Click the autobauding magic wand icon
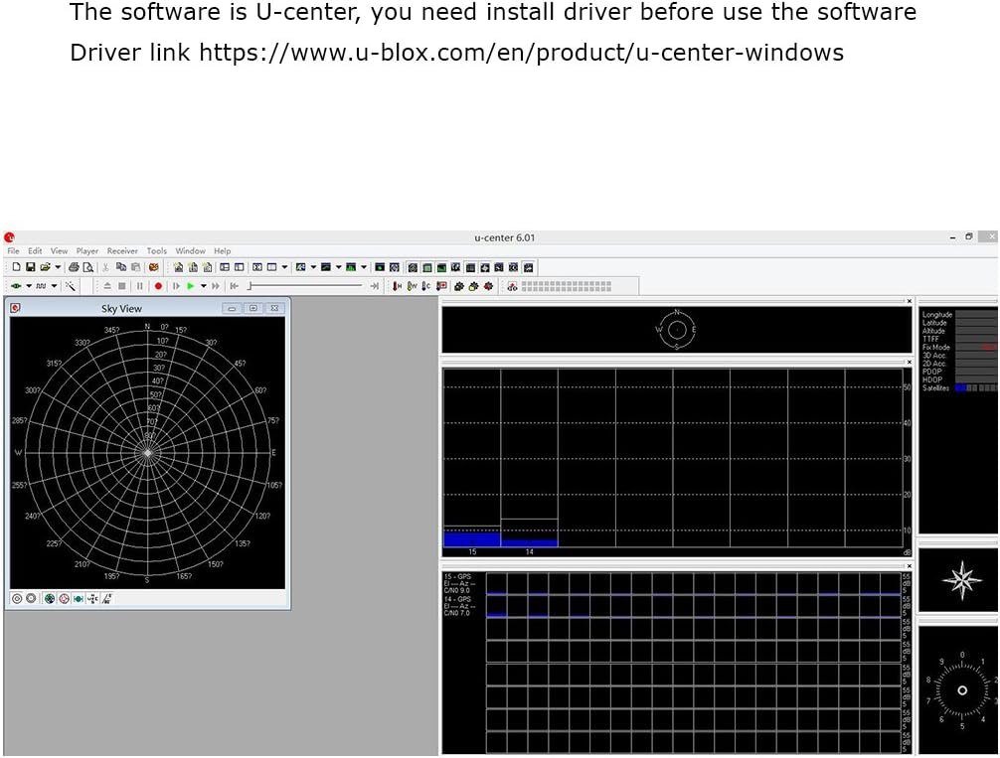Screen dimensions: 1000x758 point(71,286)
